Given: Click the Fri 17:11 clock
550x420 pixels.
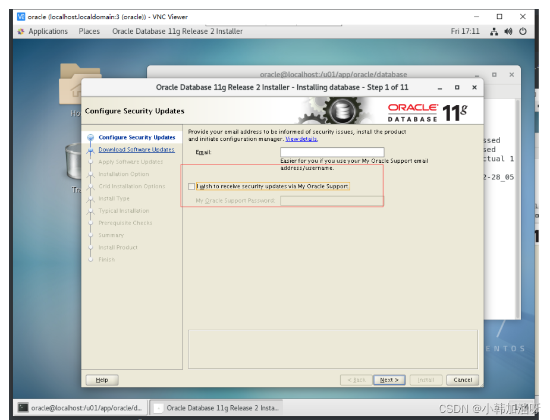Looking at the screenshot, I should click(465, 31).
